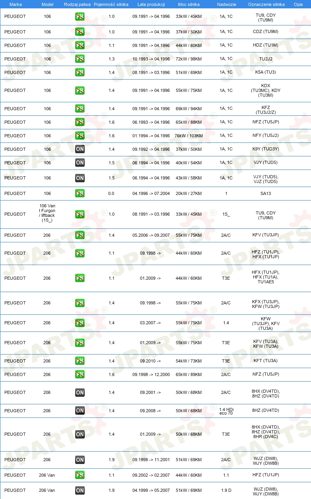This screenshot has width=311, height=499.
Task: Click the 01.1994 -> 04.1996 production years cell
Action: point(151,136)
